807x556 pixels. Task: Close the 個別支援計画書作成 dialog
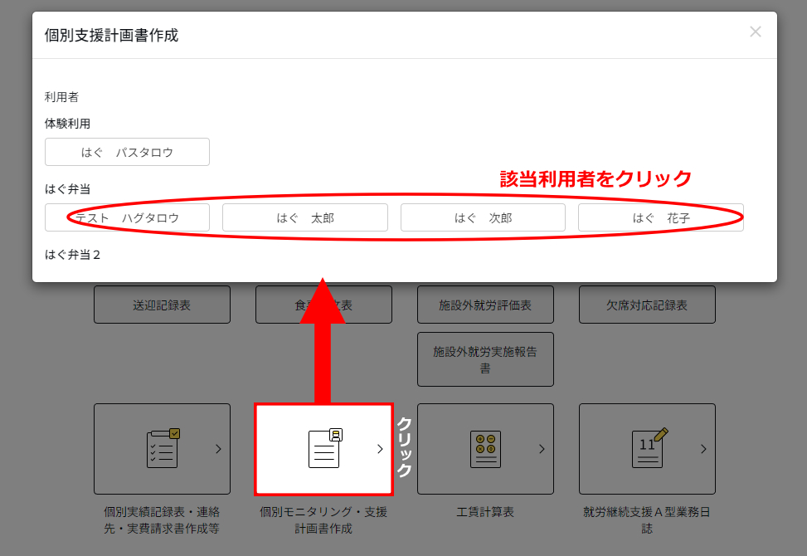pyautogui.click(x=755, y=32)
